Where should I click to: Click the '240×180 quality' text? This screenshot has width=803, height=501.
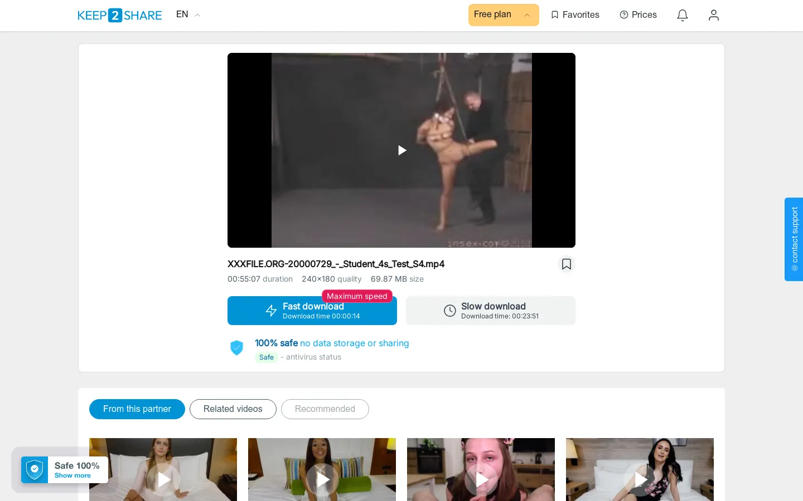(x=332, y=279)
